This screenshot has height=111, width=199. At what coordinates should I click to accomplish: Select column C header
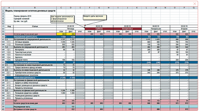pyautogui.click(x=61, y=8)
